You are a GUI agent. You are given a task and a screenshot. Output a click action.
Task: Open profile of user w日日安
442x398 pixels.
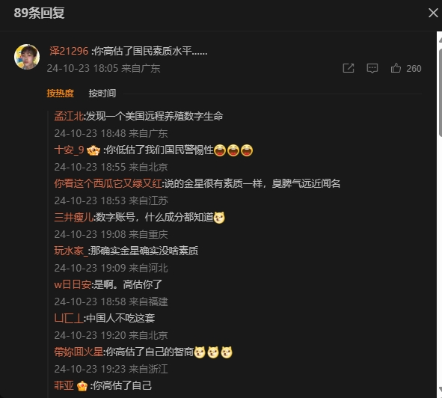[73, 284]
